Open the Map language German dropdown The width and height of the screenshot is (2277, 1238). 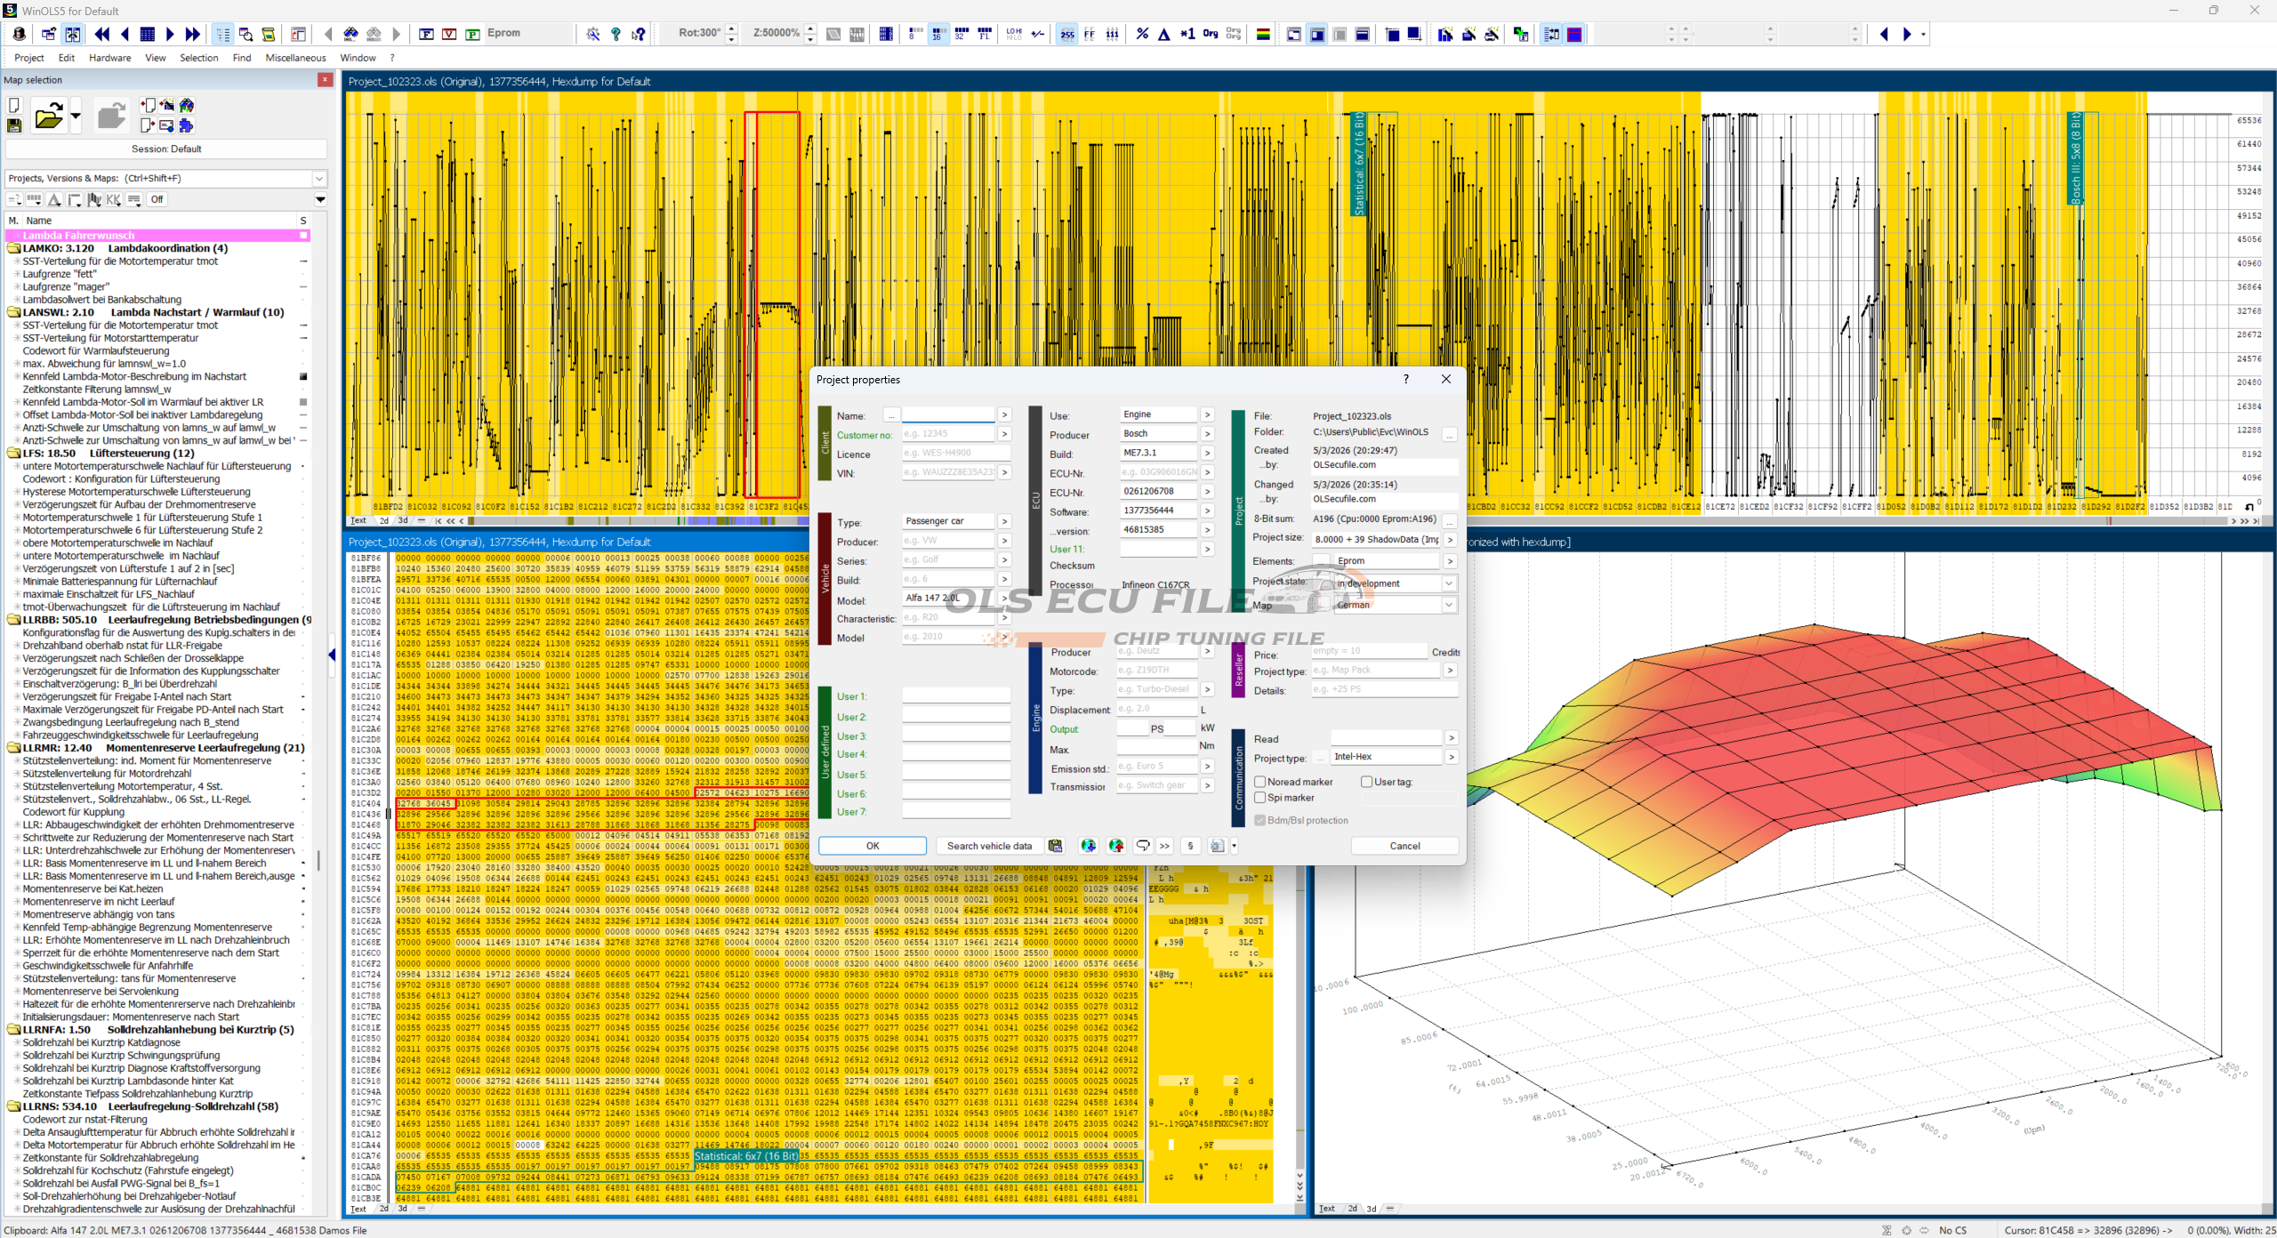point(1449,605)
